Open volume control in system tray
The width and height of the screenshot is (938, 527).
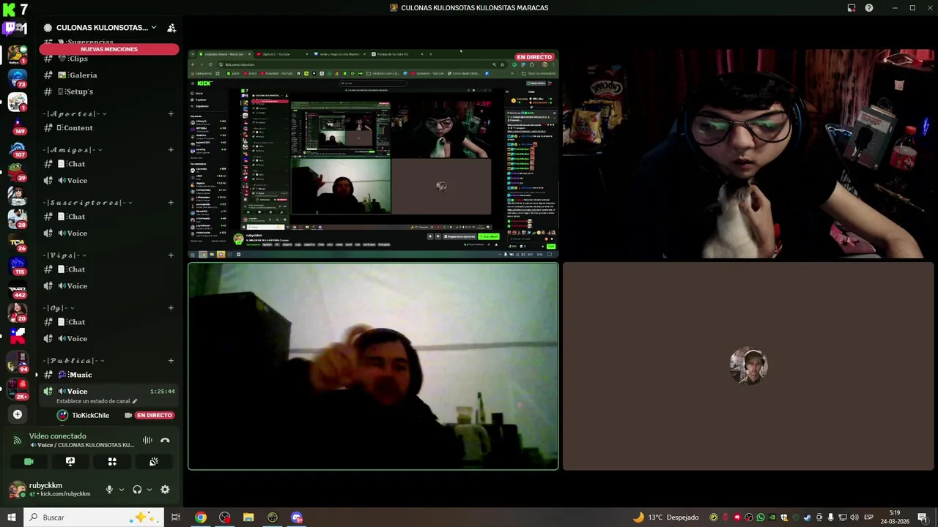pos(854,517)
